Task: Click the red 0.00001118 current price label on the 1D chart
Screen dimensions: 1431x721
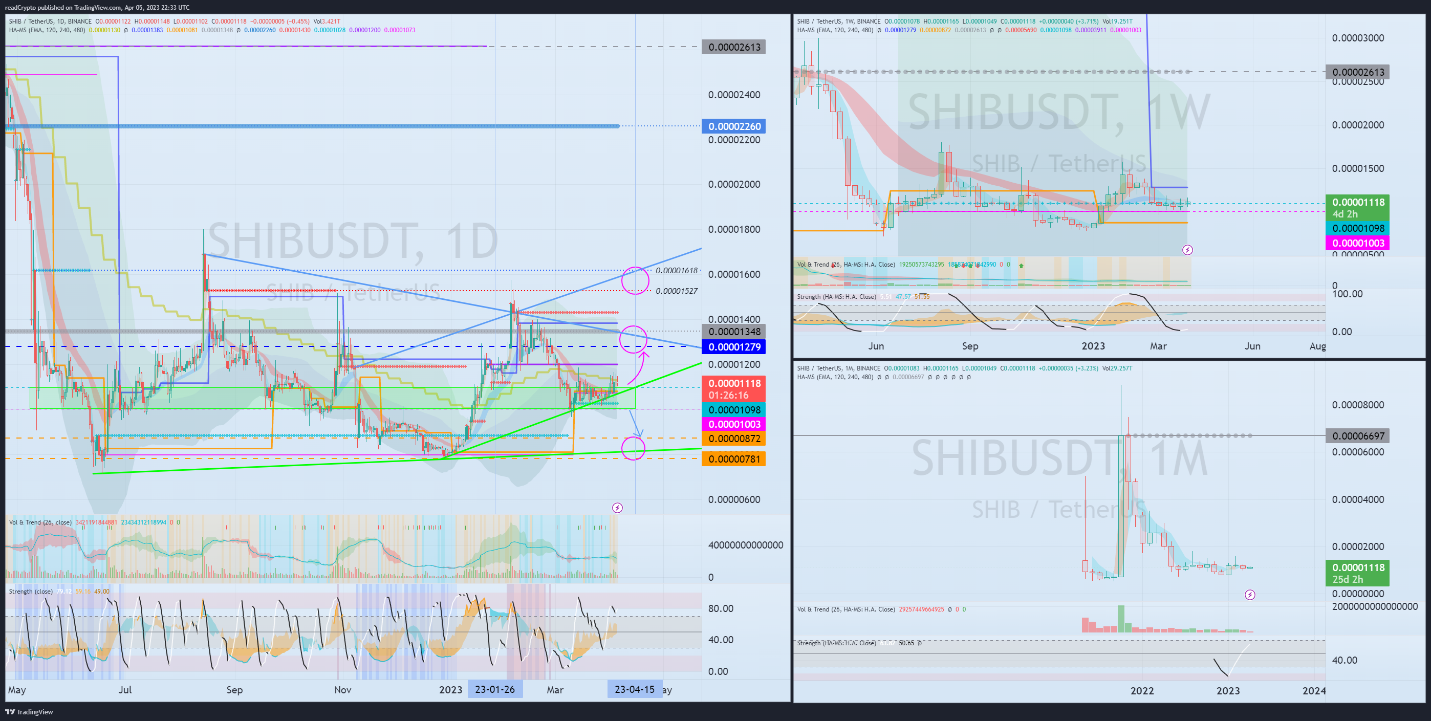Action: [x=734, y=389]
